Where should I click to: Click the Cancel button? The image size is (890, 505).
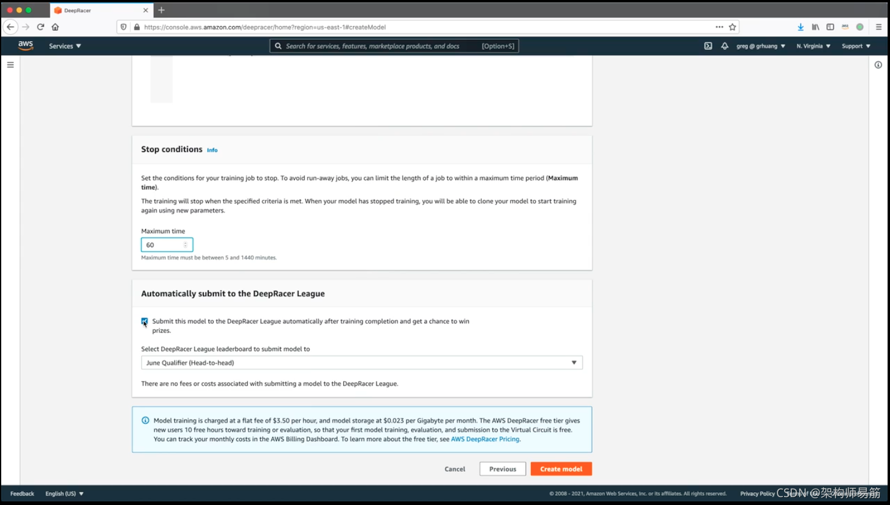tap(455, 469)
